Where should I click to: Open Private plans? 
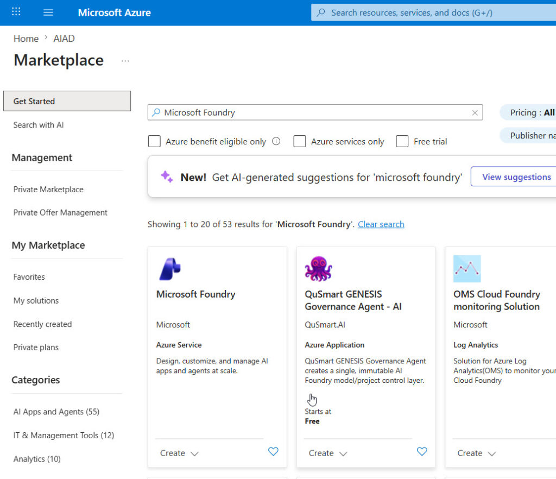pyautogui.click(x=36, y=348)
